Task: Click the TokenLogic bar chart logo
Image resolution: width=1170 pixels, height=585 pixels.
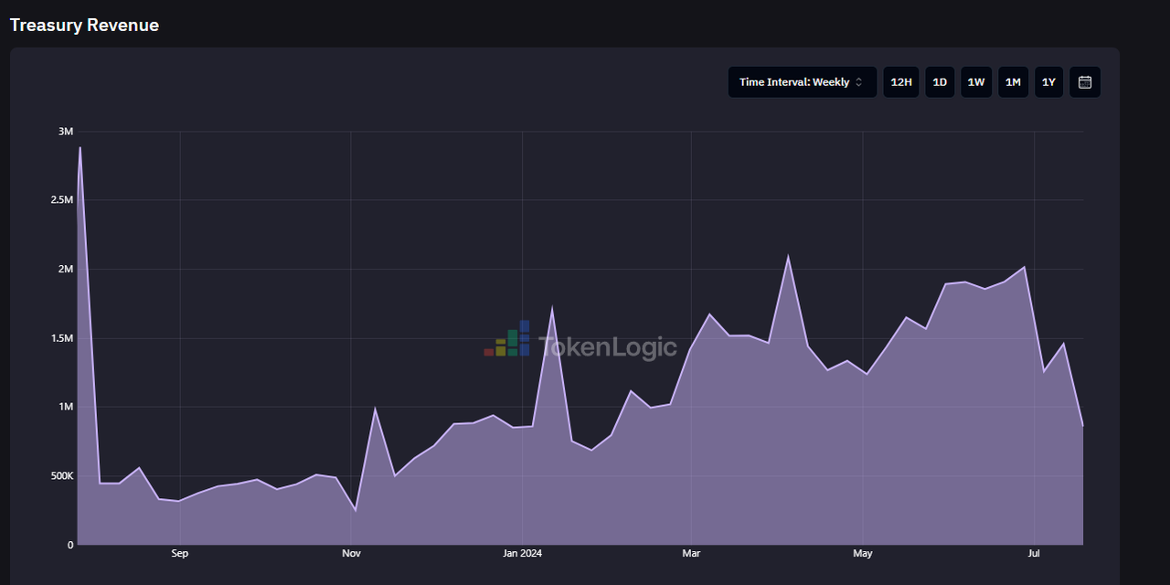Action: point(507,339)
